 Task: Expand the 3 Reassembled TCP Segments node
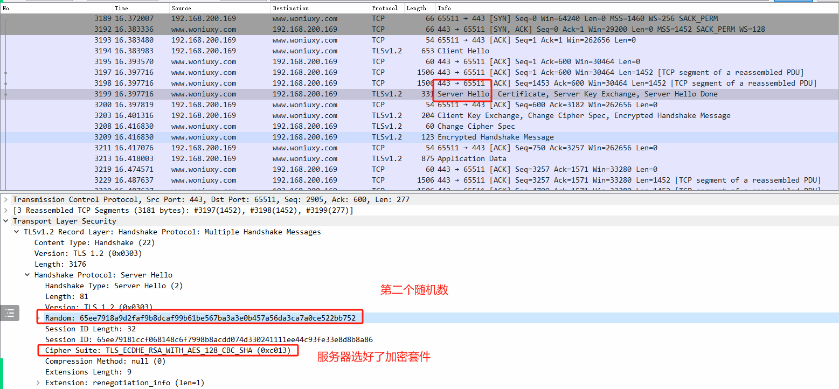6,210
